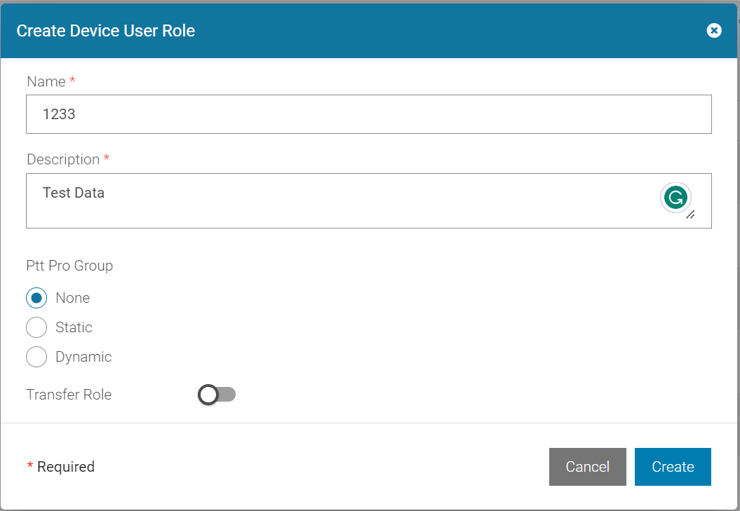The height and width of the screenshot is (511, 740).
Task: Click the red Required indicator at bottom
Action: (x=30, y=466)
